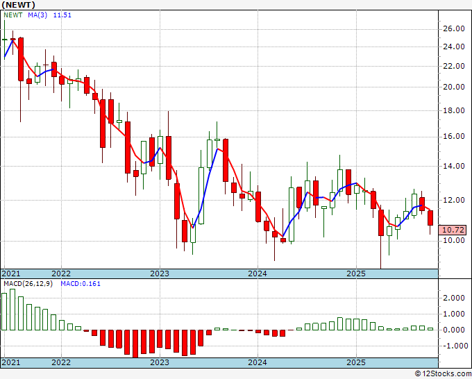Click the MA(3) indicator label

[x=37, y=15]
